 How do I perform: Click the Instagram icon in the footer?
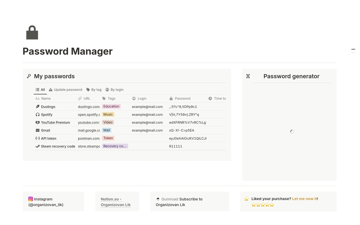(30, 199)
